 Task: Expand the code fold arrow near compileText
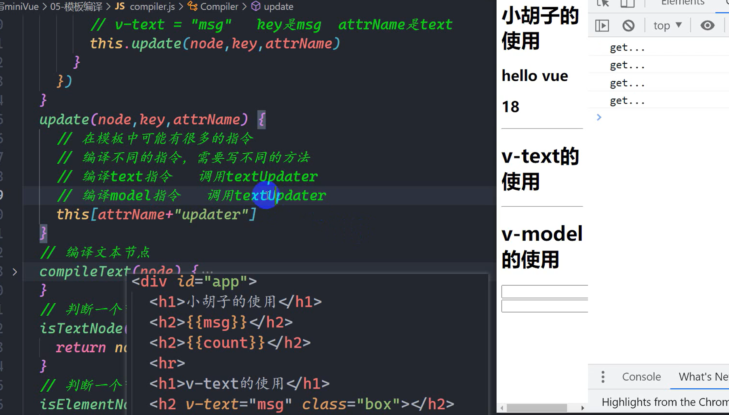point(15,272)
